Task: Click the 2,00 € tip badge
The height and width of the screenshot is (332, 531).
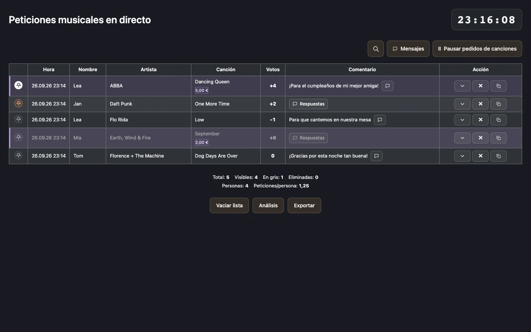Action: 202,142
